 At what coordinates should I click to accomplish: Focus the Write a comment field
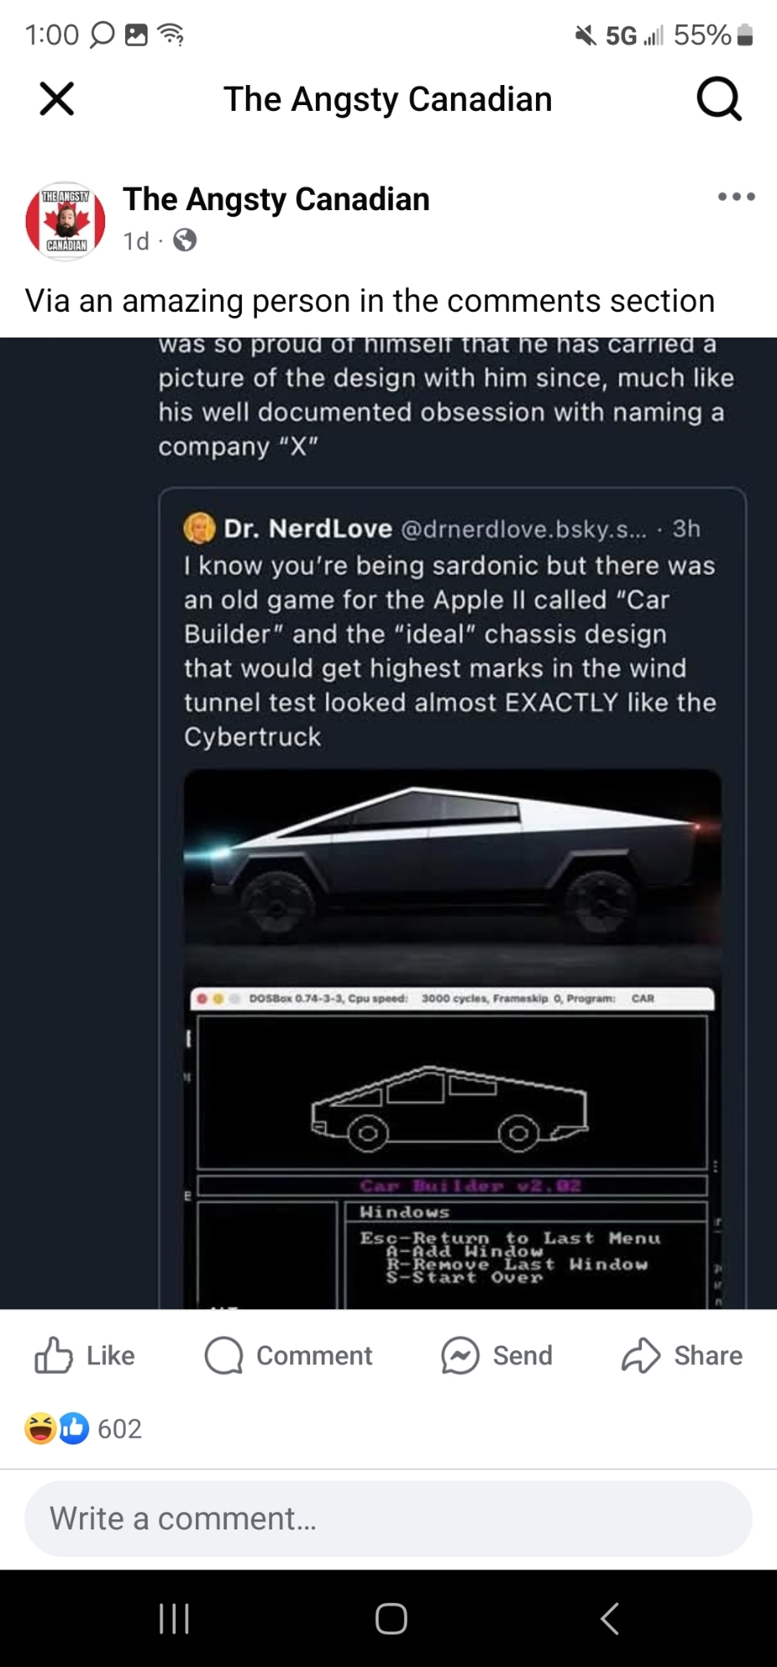[x=388, y=1519]
